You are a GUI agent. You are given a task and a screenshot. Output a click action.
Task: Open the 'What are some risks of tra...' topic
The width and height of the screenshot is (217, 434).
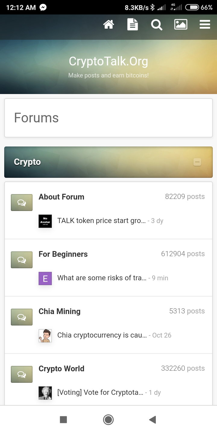point(102,278)
